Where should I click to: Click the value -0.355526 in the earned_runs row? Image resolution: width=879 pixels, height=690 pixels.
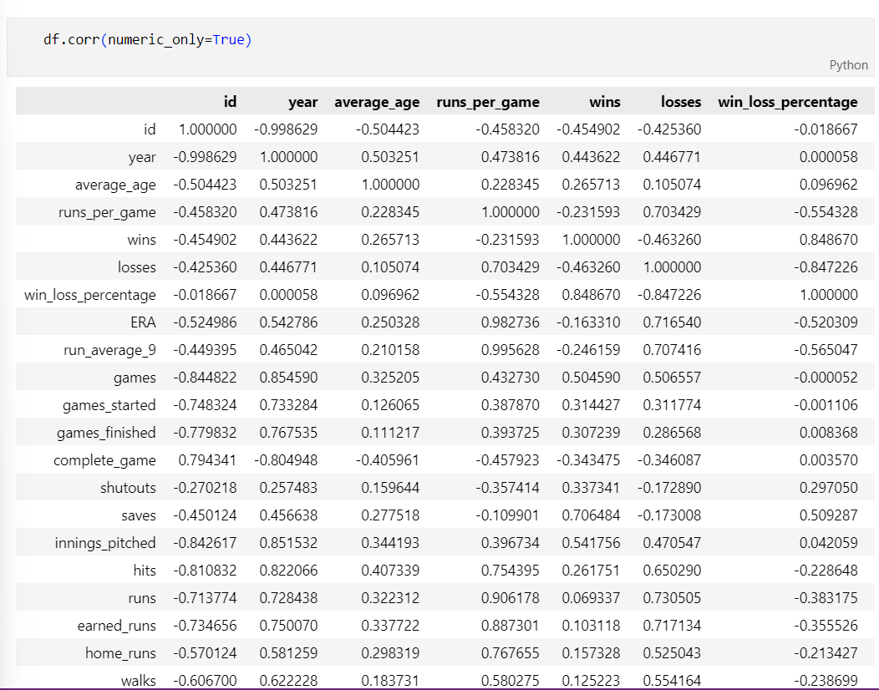826,626
